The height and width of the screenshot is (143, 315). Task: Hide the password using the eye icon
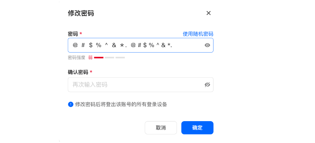pyautogui.click(x=207, y=45)
